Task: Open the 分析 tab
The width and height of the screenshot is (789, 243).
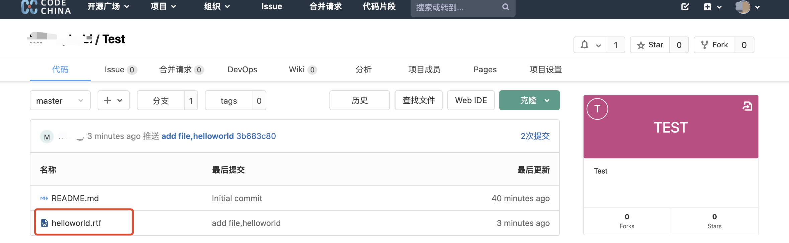Action: (x=364, y=70)
